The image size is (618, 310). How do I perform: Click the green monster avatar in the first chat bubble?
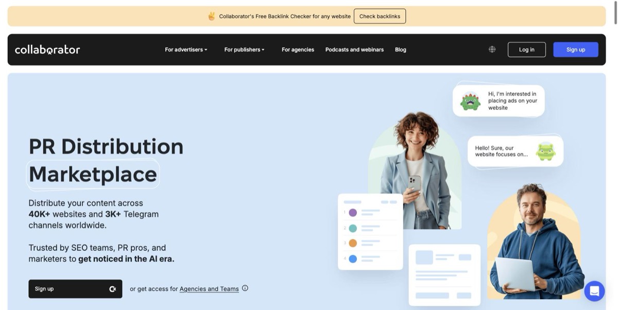point(470,101)
